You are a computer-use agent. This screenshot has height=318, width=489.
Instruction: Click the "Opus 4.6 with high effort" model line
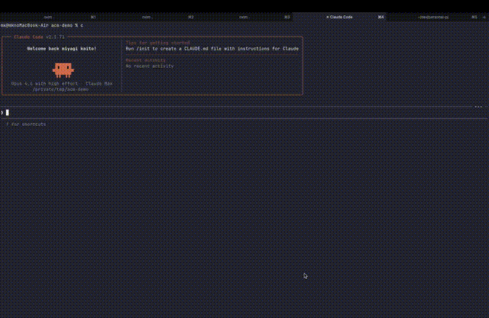point(62,83)
